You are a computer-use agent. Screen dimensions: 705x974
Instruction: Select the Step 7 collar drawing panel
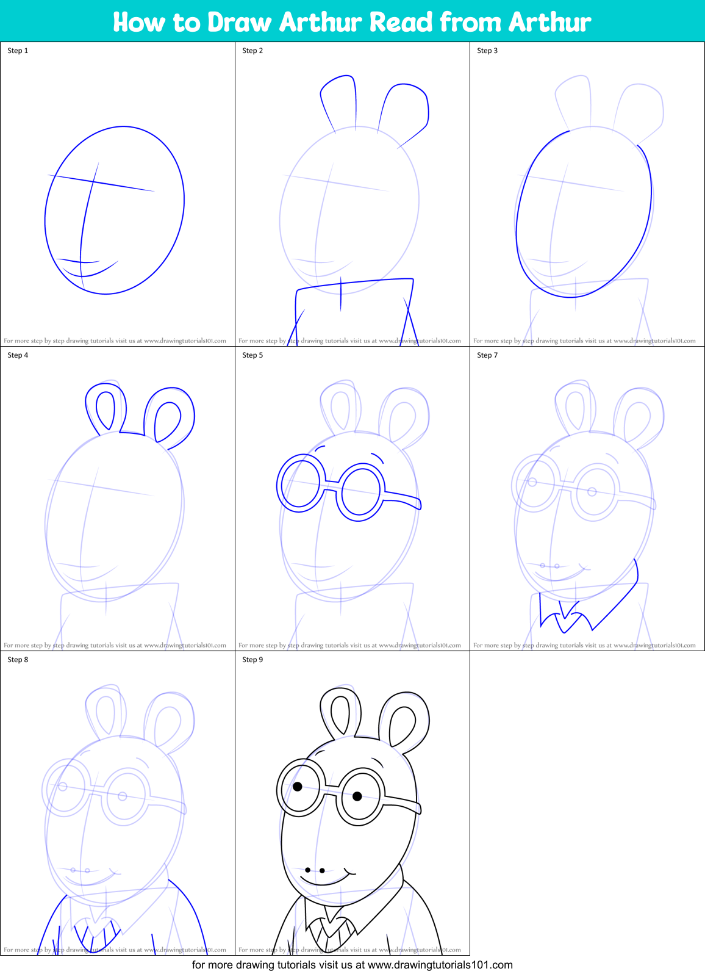(587, 499)
